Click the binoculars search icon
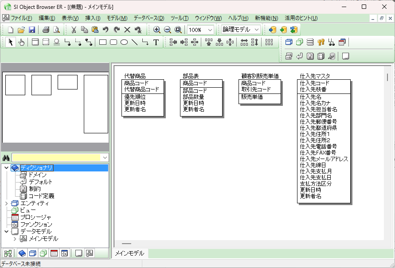This screenshot has height=268, width=395. (x=6, y=158)
